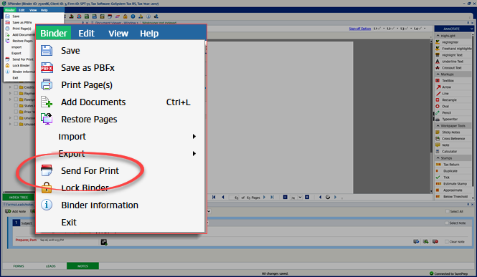
Task: Collapse the Highlight section header
Action: (453, 36)
